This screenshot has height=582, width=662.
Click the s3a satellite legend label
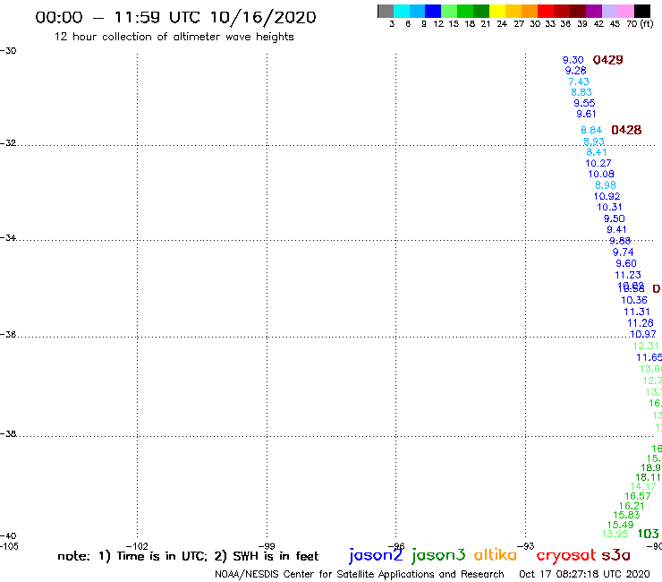[x=615, y=555]
